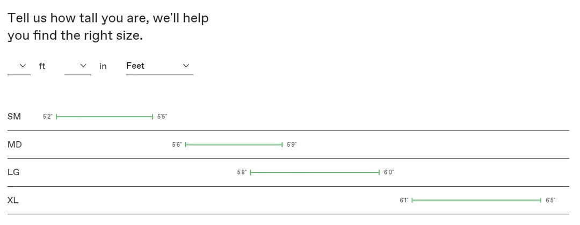This screenshot has width=580, height=225.
Task: Click the SM green height range bar
Action: click(105, 117)
